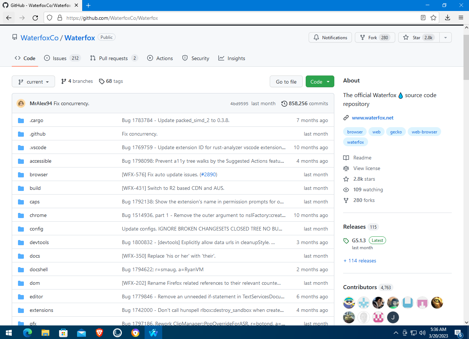Open Microsoft Edge from the taskbar
469x339 pixels.
click(x=28, y=332)
